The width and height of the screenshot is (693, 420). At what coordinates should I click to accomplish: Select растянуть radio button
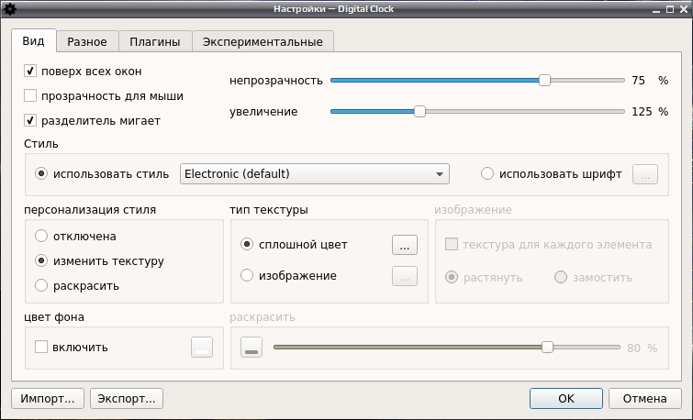[x=452, y=277]
